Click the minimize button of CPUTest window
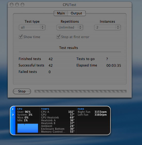 click(x=17, y=5)
